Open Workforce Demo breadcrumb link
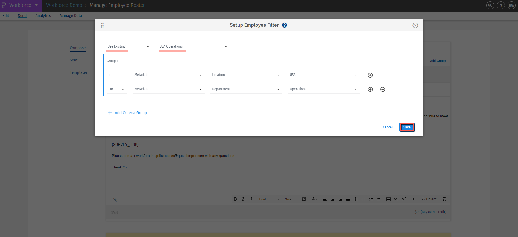 64,5
